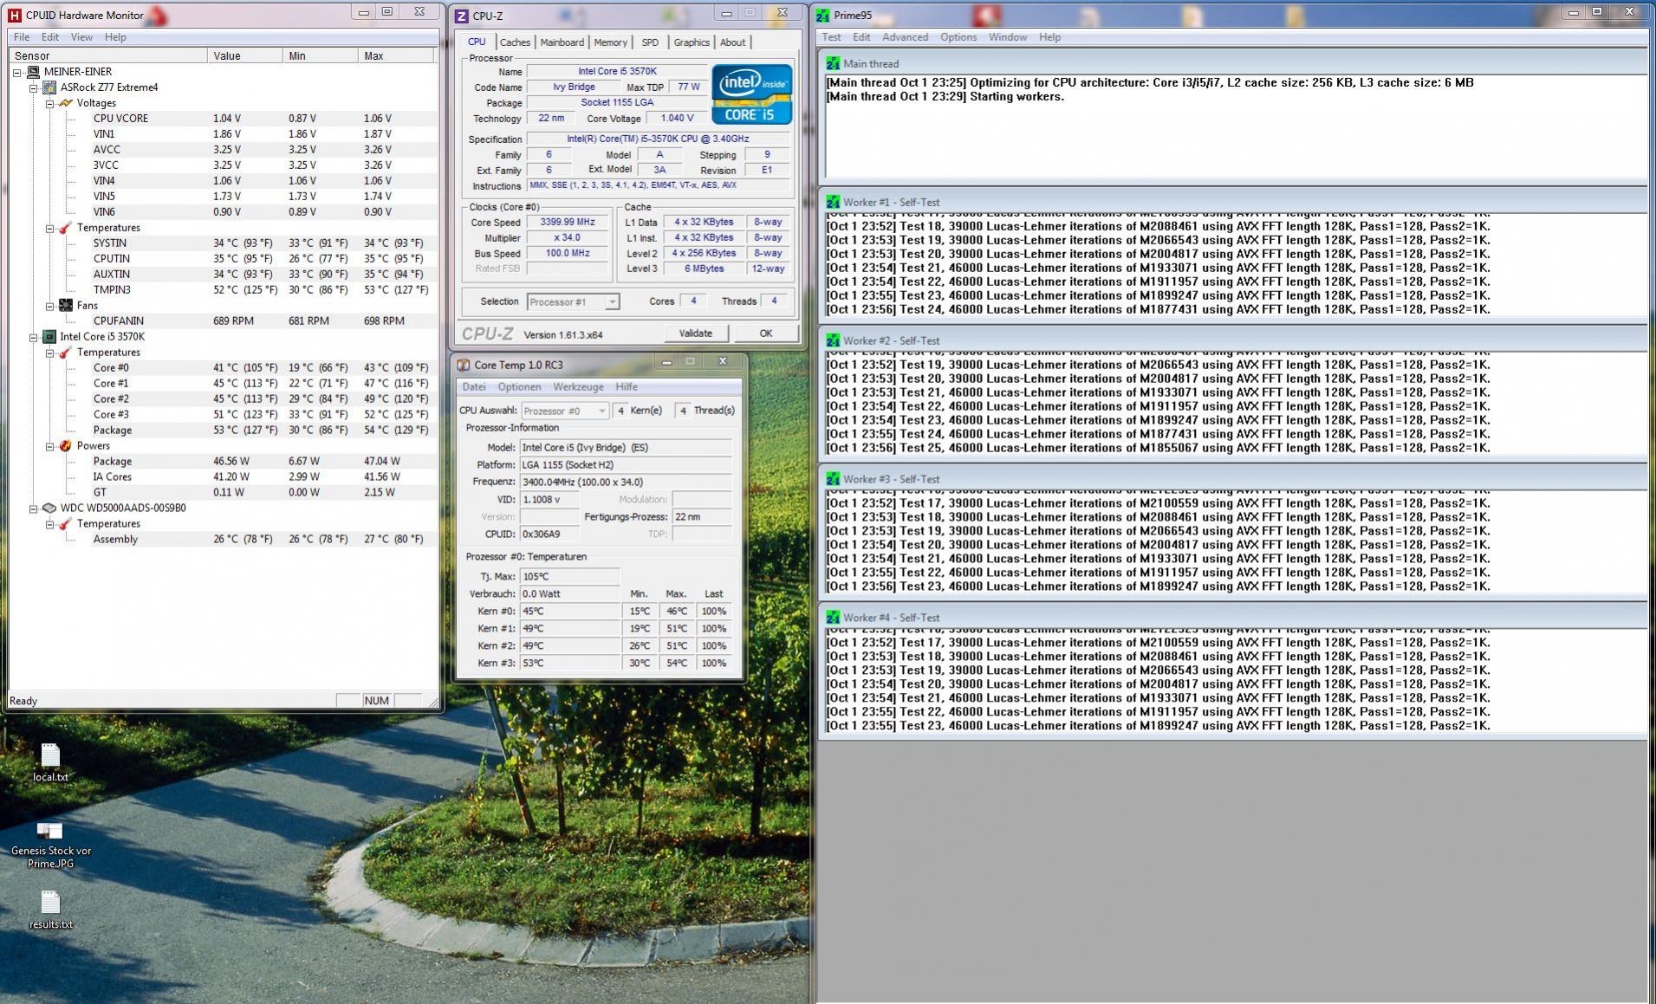Open the Options menu in Prime95
1656x1004 pixels.
(x=958, y=37)
